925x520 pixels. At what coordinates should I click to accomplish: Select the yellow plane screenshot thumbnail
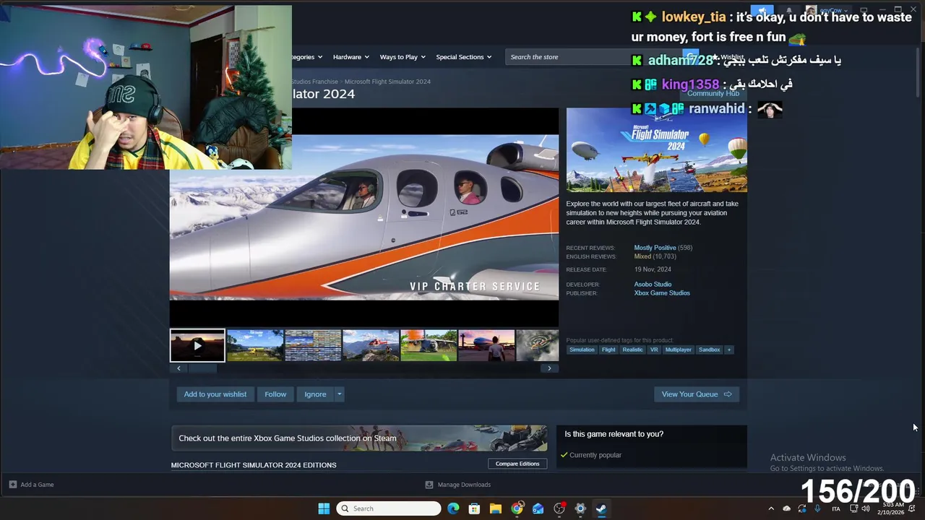click(255, 345)
